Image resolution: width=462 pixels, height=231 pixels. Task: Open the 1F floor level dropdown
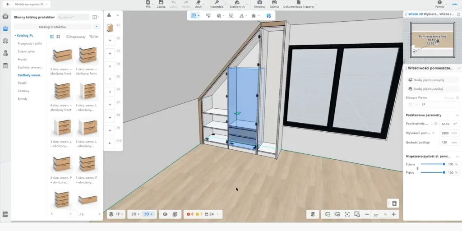click(x=116, y=214)
